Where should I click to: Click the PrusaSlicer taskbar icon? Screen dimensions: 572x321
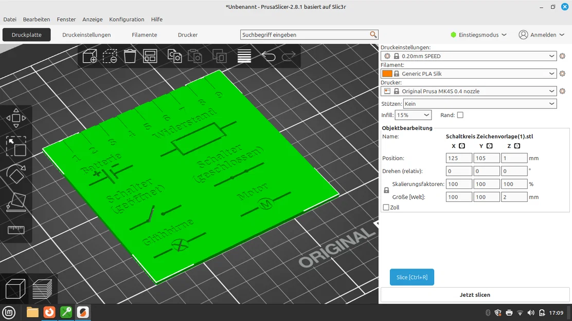pyautogui.click(x=83, y=312)
